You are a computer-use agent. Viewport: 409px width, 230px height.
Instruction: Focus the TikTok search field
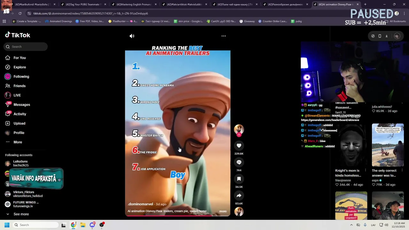[26, 47]
